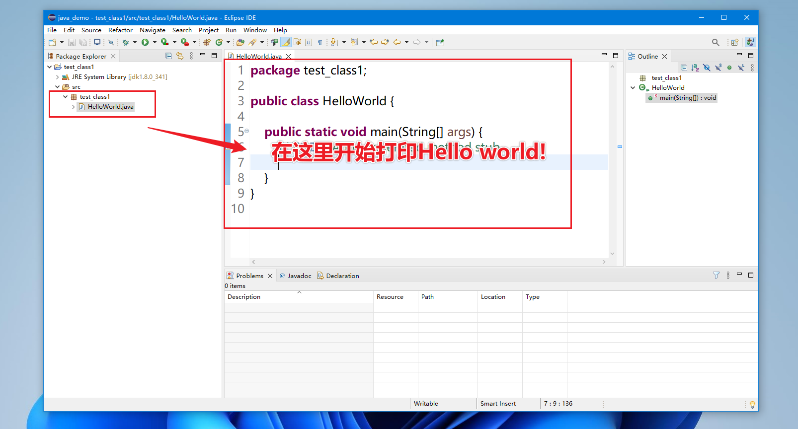The image size is (798, 429).
Task: Click the Next Annotation icon
Action: pos(334,42)
